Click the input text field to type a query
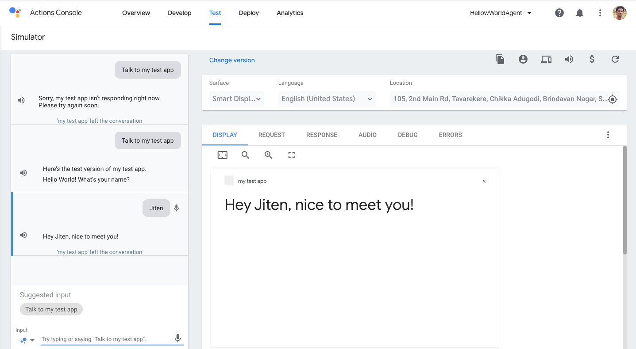The height and width of the screenshot is (349, 636). pos(105,339)
